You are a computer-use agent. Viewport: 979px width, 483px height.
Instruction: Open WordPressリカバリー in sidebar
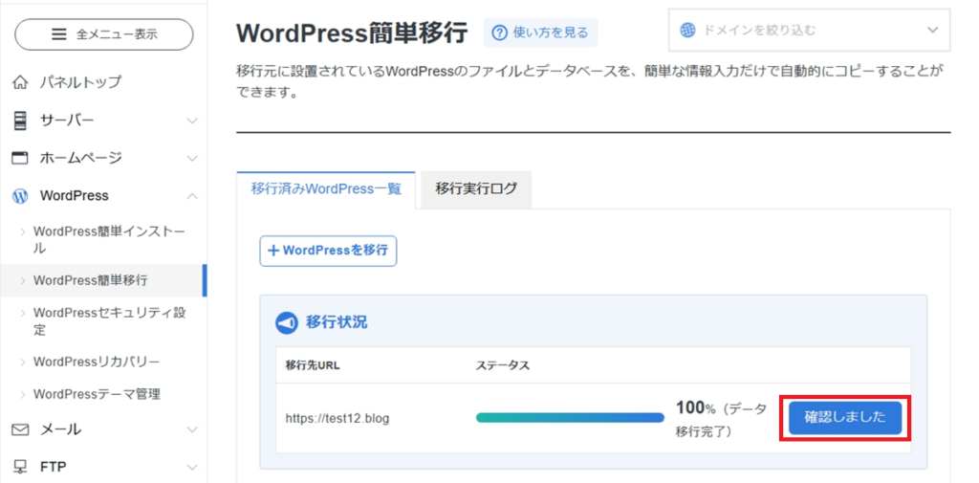coord(97,362)
